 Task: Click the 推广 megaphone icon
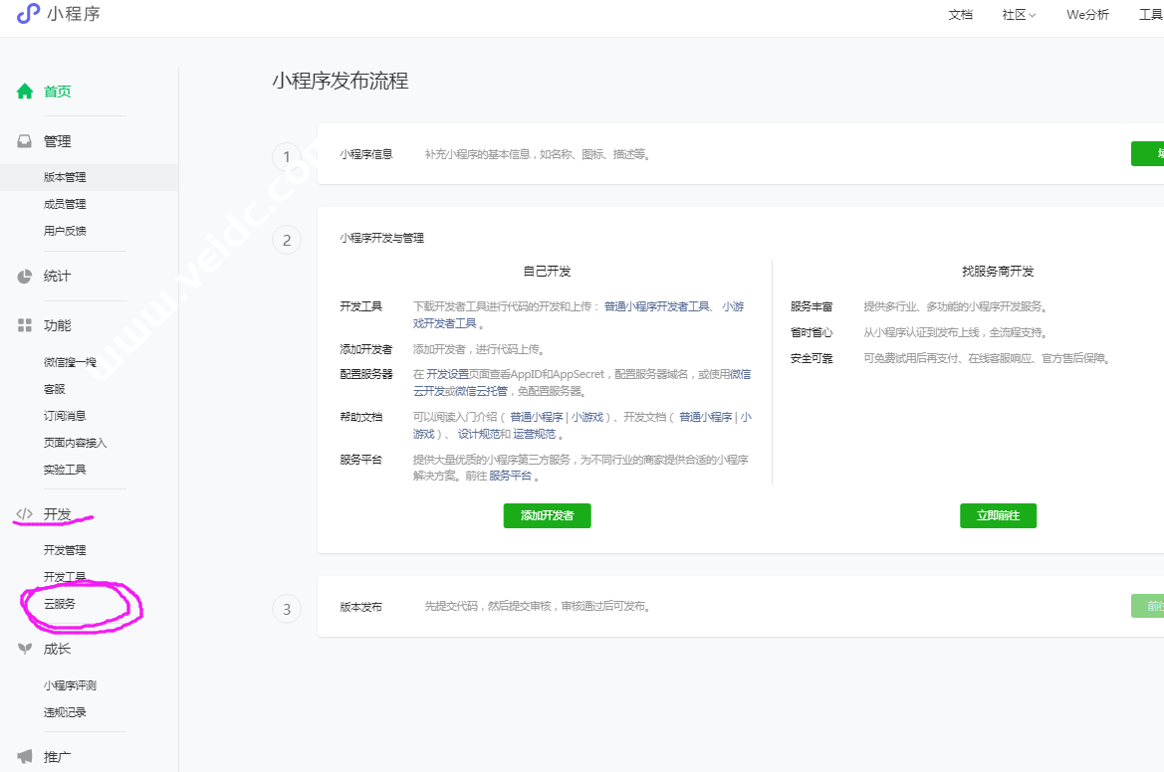(25, 757)
